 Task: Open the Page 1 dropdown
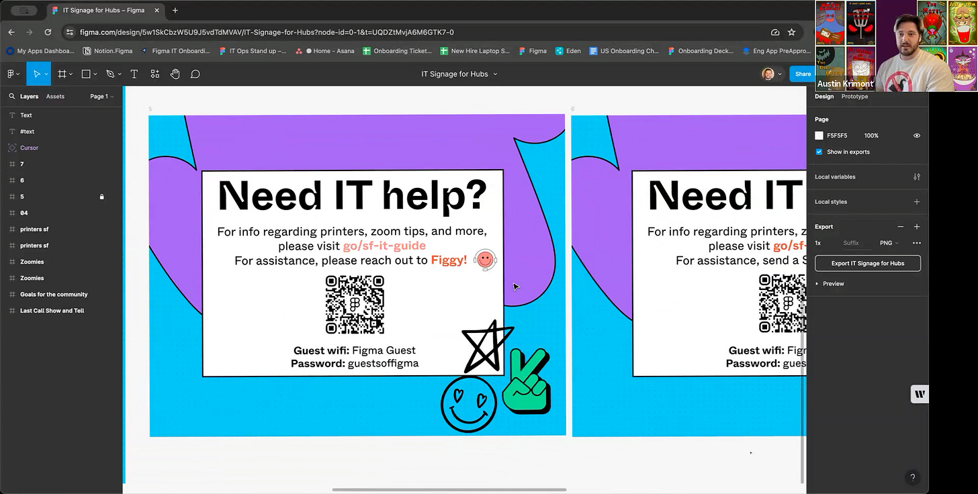(x=102, y=97)
